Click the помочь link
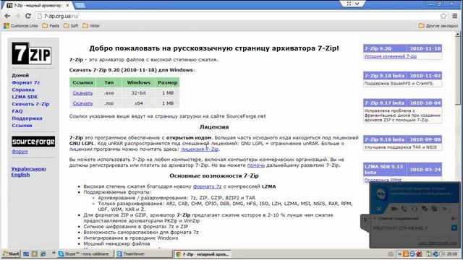 coord(255,165)
